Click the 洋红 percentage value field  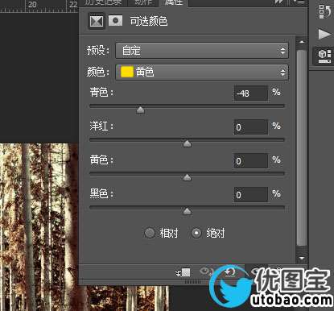pos(251,127)
